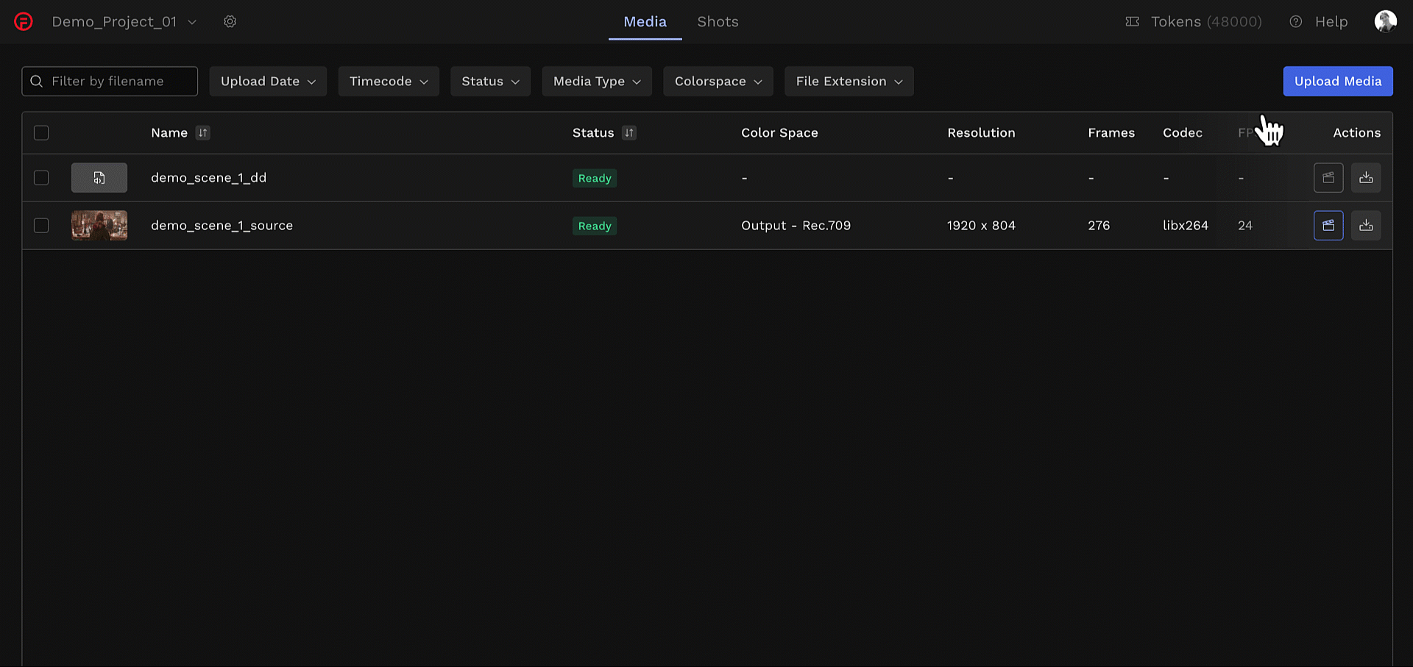The width and height of the screenshot is (1413, 667).
Task: Download demo_scene_1_source file
Action: tap(1366, 226)
